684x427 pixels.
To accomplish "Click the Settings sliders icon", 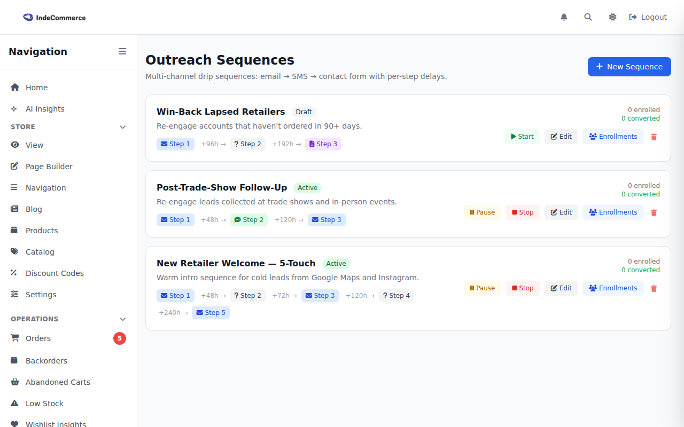I will tap(14, 295).
